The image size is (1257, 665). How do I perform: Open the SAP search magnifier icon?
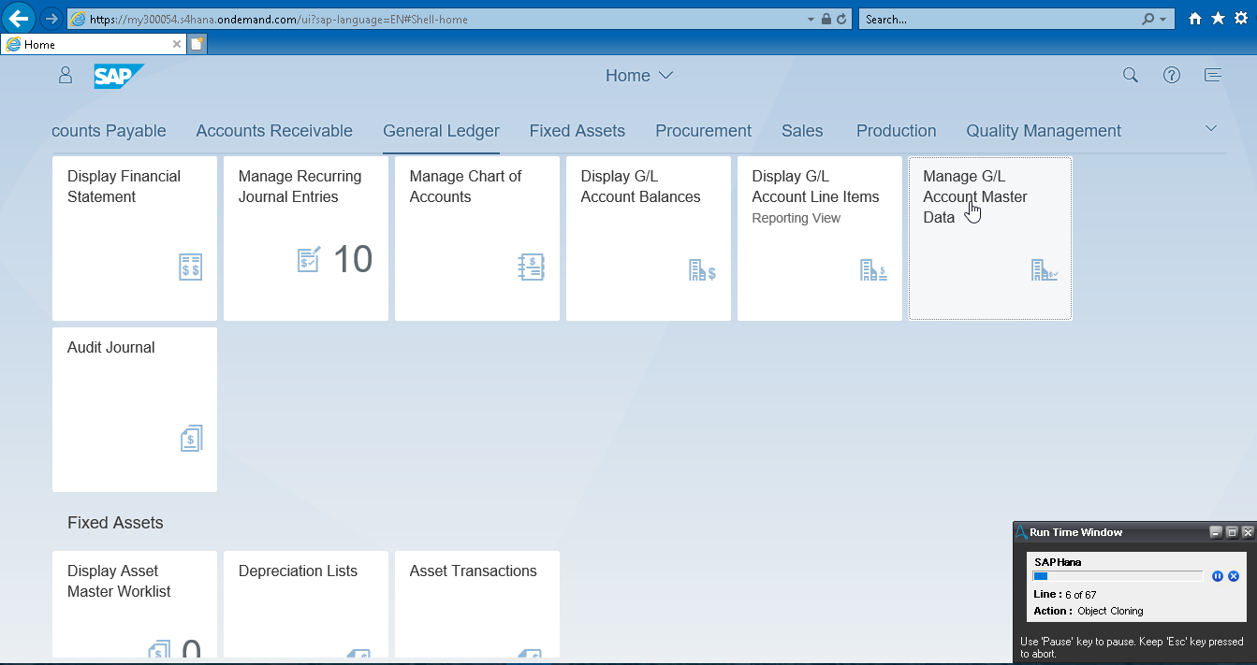1130,76
